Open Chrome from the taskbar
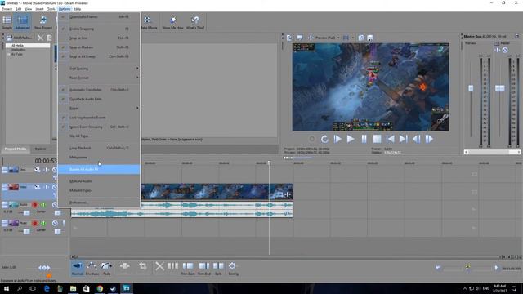This screenshot has height=294, width=523. click(x=100, y=288)
